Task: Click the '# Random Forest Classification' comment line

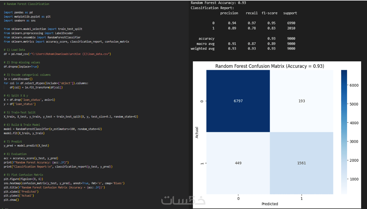Action: coord(27,4)
